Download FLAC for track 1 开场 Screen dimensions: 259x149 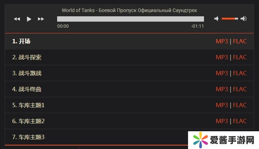(x=240, y=41)
